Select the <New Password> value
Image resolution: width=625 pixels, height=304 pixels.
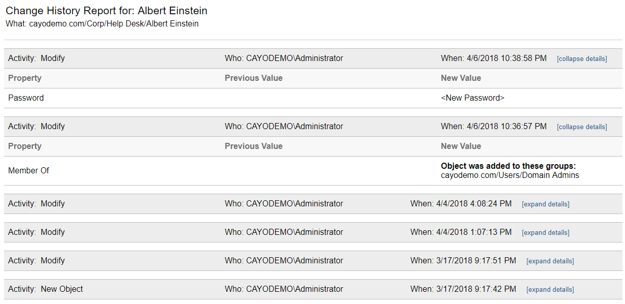pos(472,98)
